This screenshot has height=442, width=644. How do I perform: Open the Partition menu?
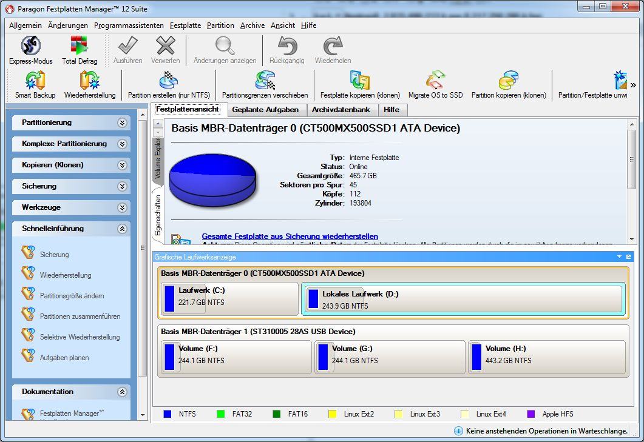tap(220, 25)
